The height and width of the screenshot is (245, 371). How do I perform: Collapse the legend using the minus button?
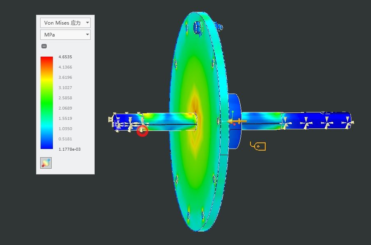[x=44, y=46]
